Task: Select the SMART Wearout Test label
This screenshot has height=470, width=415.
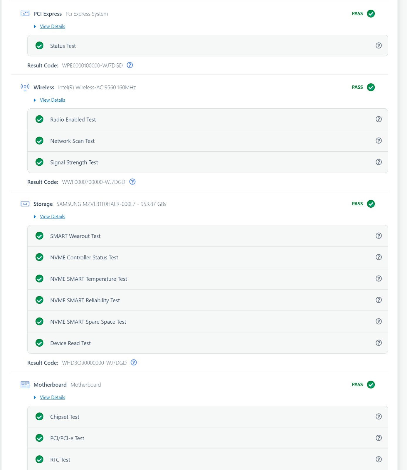Action: 75,236
